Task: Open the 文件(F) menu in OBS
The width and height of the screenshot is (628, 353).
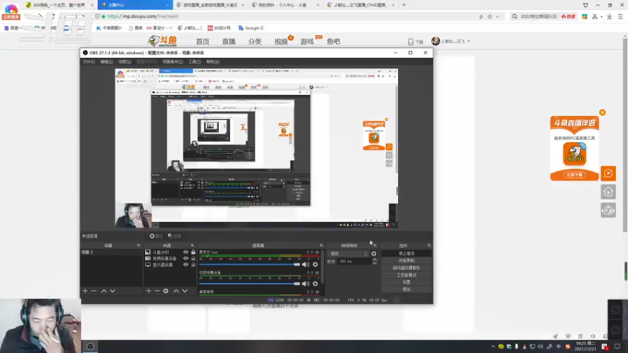Action: (89, 62)
